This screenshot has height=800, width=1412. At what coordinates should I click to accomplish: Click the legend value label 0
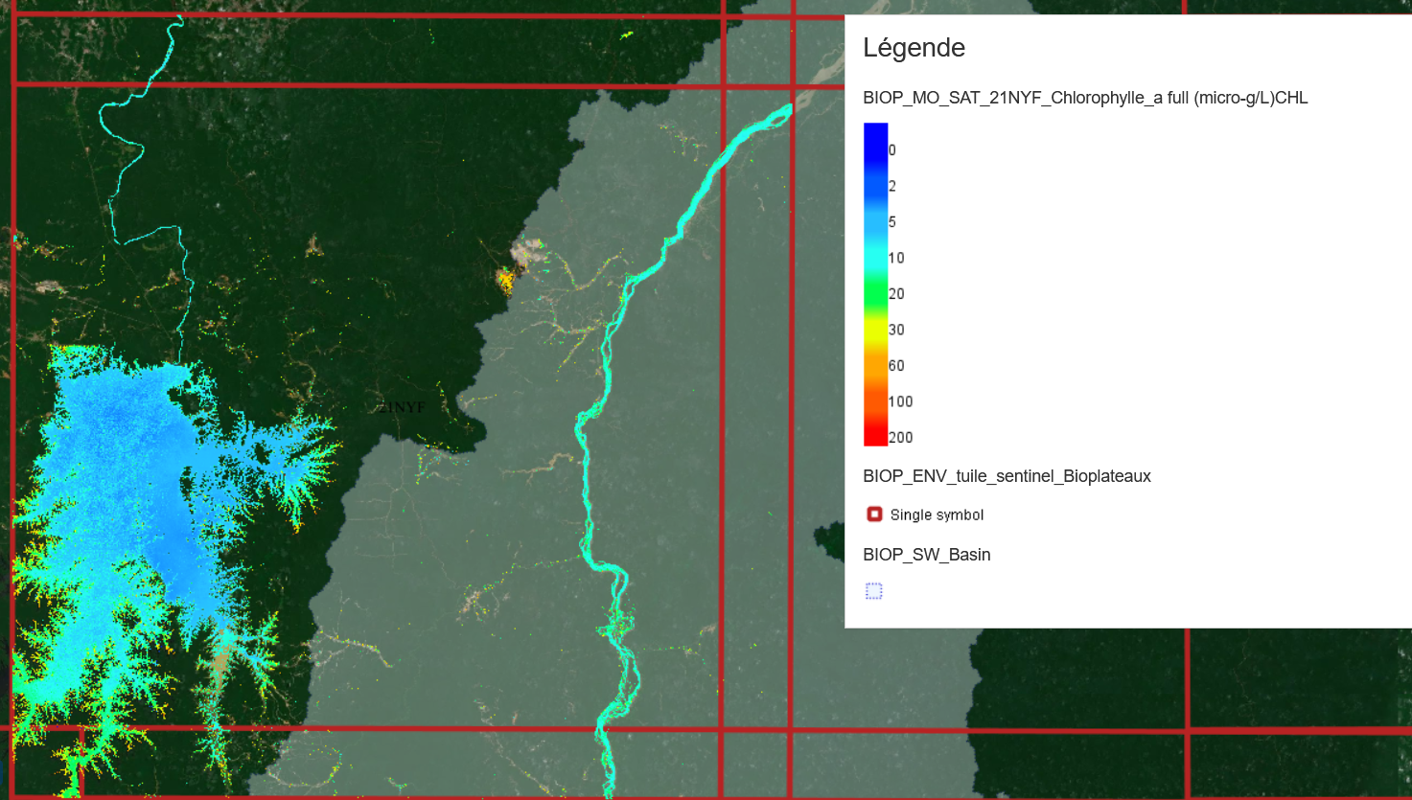(x=891, y=150)
